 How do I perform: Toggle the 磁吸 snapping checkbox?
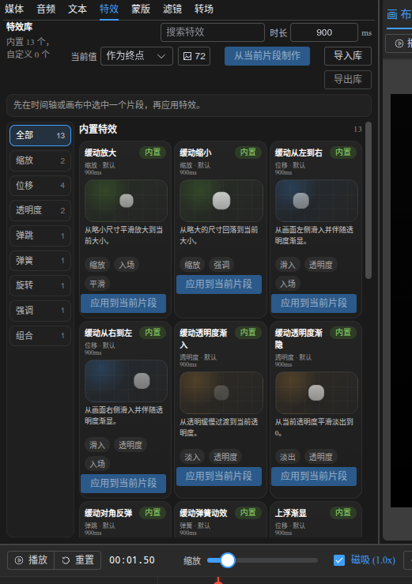(339, 560)
